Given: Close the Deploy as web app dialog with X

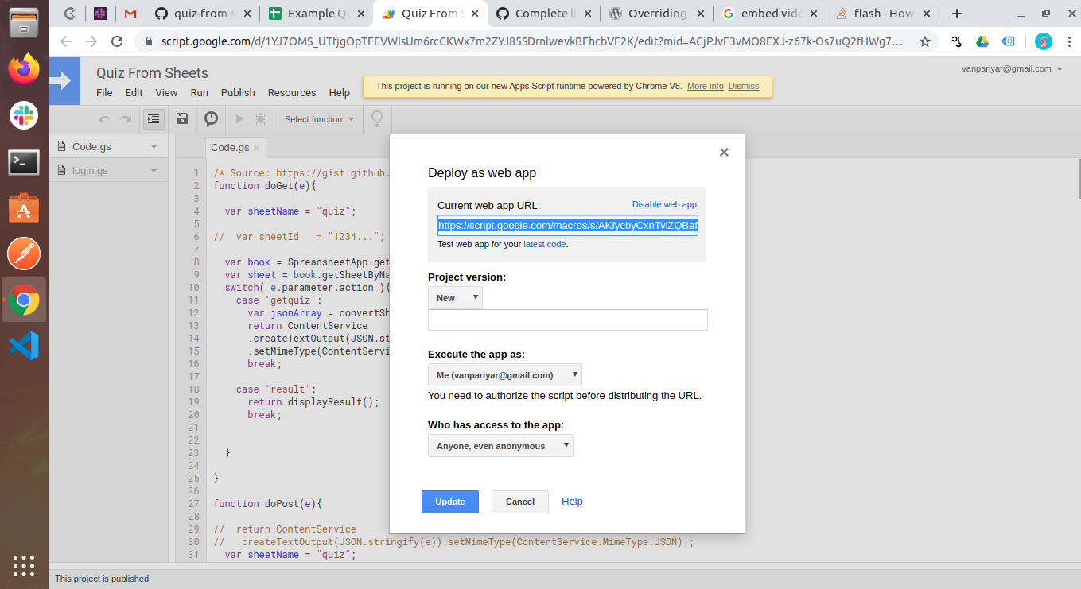Looking at the screenshot, I should pos(724,153).
